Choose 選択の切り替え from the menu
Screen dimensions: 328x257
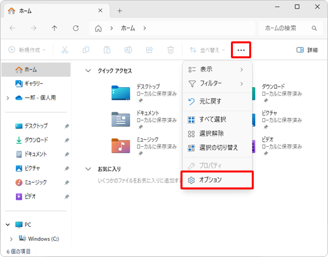pyautogui.click(x=217, y=148)
